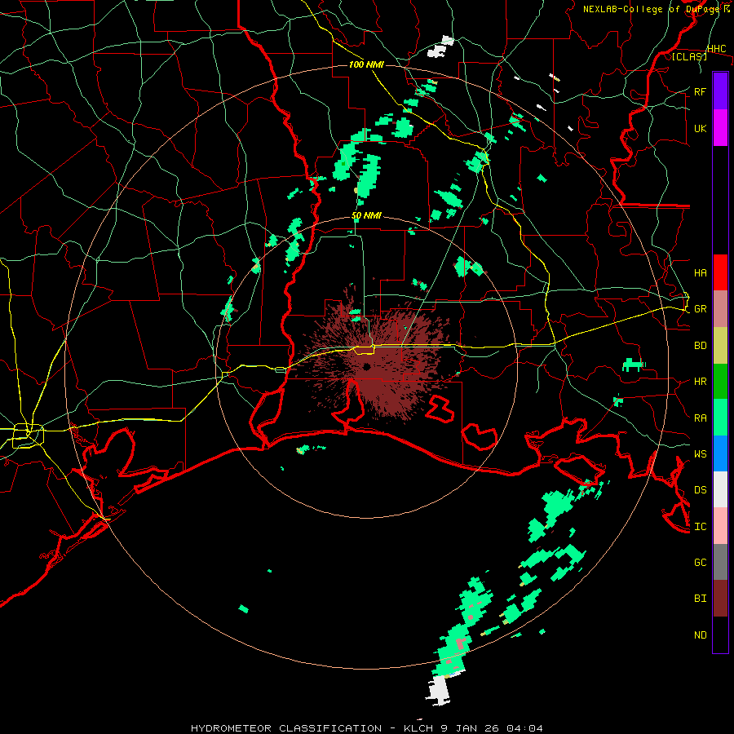Click the RF purple legend swatch
734x734 pixels.
coord(720,91)
